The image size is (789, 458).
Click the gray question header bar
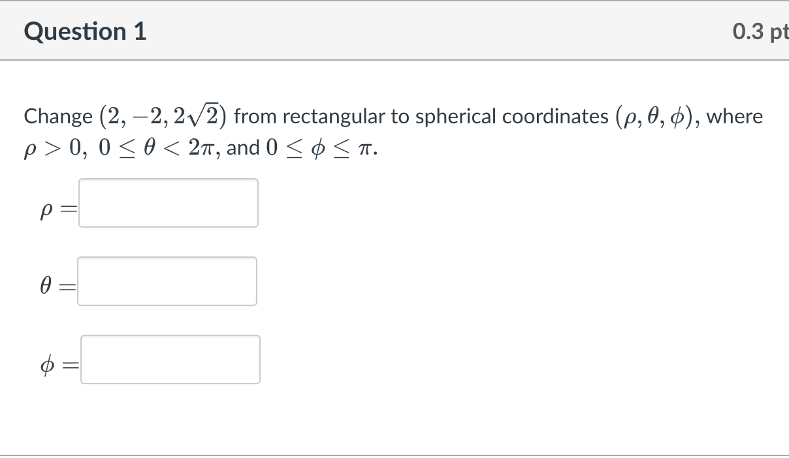394,31
